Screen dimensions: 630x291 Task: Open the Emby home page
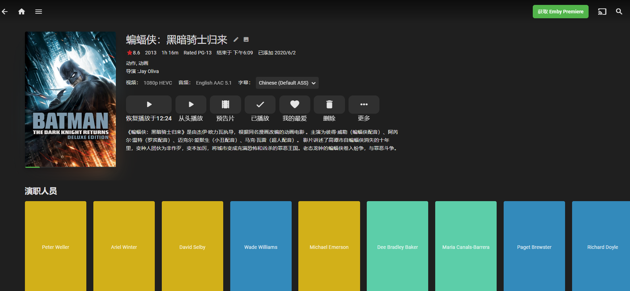pos(21,12)
